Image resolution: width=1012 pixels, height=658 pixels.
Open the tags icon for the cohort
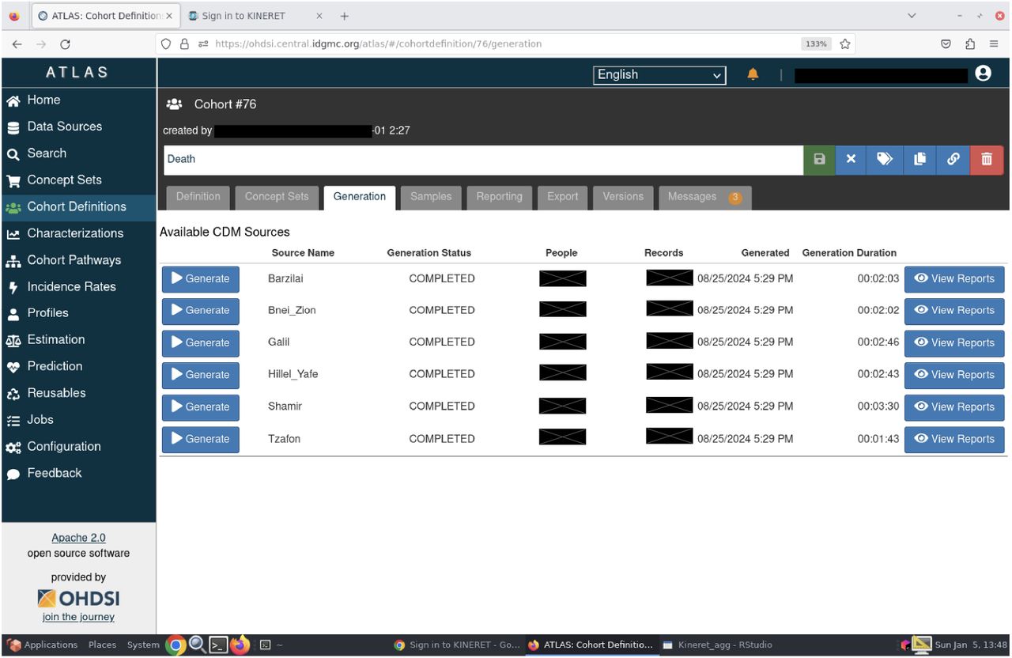(885, 160)
